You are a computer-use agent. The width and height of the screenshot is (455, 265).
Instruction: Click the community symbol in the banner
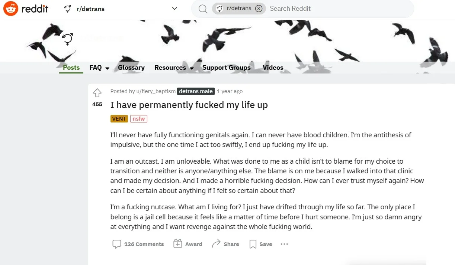pyautogui.click(x=67, y=40)
